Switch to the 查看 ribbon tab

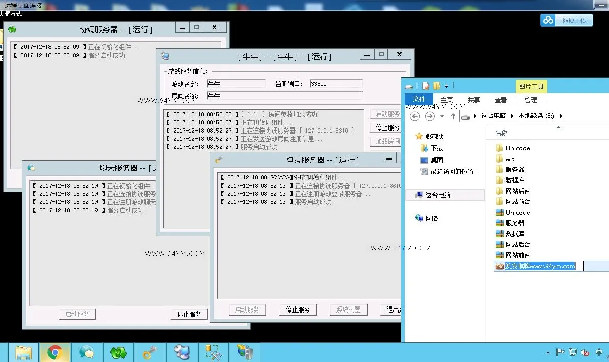tap(500, 100)
